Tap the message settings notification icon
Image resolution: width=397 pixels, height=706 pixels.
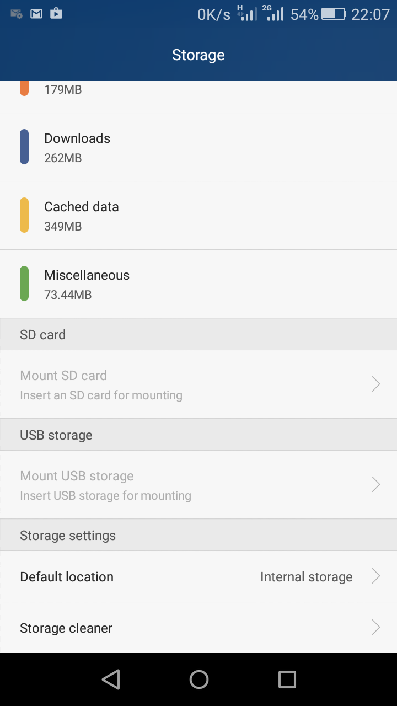click(x=17, y=14)
